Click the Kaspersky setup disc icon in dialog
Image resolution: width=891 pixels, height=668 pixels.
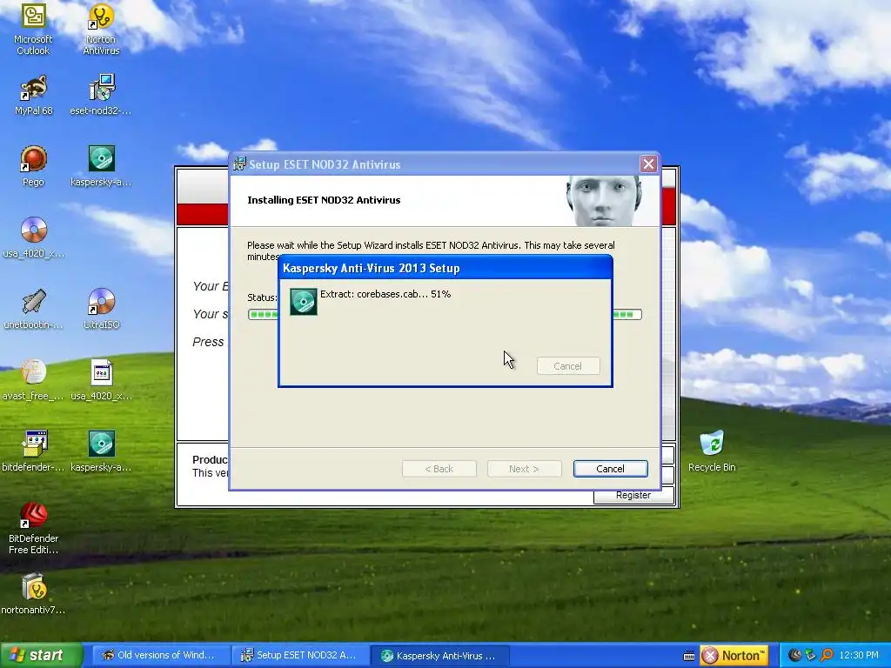304,302
